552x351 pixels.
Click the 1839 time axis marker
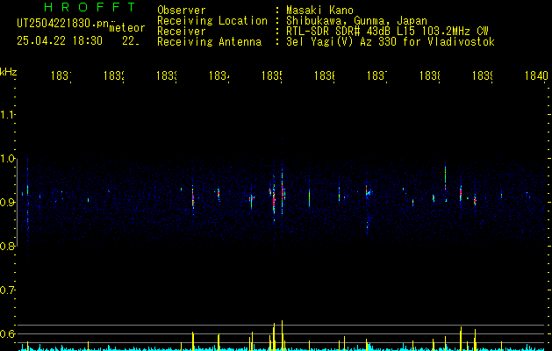(483, 75)
